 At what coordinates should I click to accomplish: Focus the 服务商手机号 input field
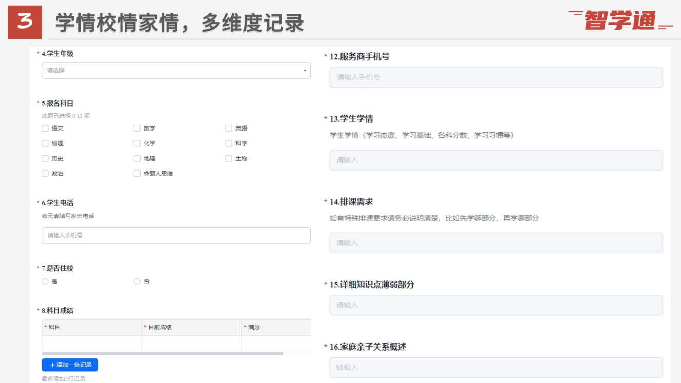click(x=496, y=77)
